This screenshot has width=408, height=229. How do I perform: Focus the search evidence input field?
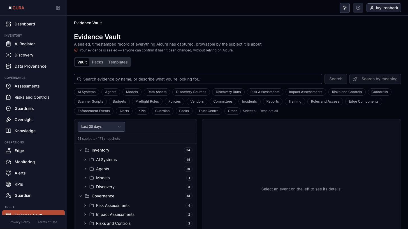point(198,79)
